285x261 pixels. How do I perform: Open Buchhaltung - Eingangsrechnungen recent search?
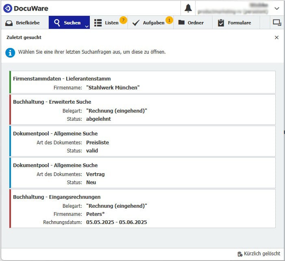click(142, 209)
